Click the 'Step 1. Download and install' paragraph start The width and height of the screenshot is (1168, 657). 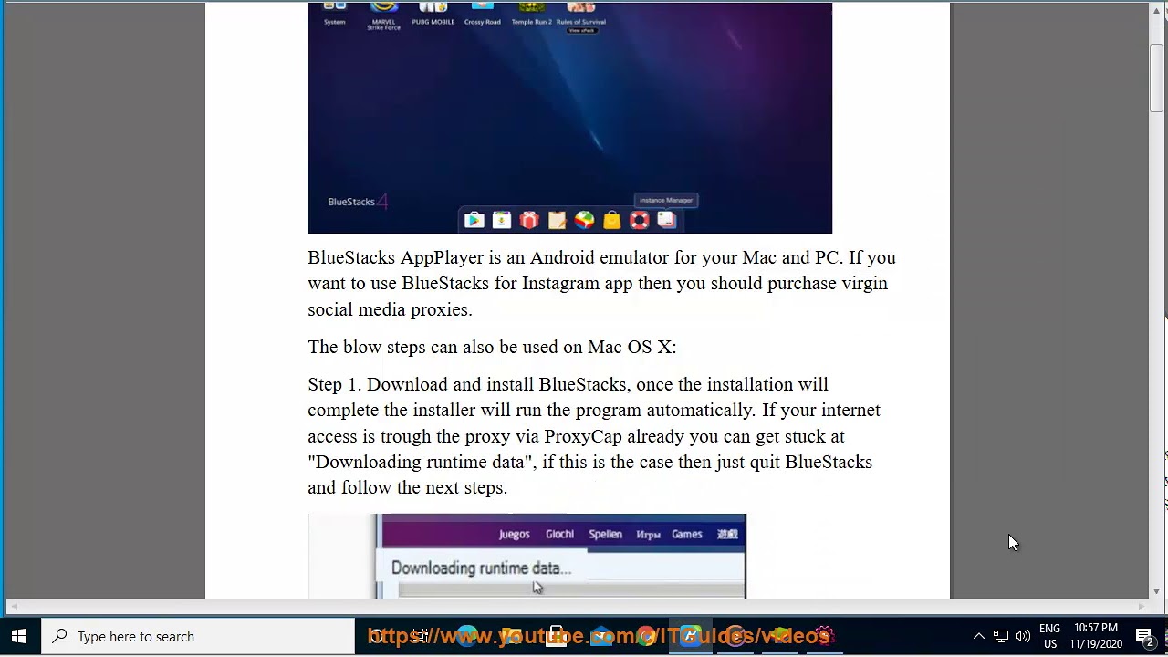click(421, 384)
